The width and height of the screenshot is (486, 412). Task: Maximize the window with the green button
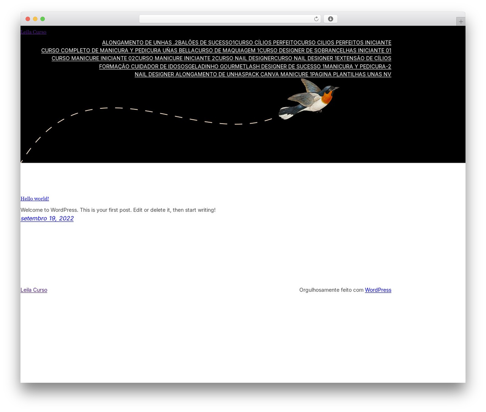point(43,19)
